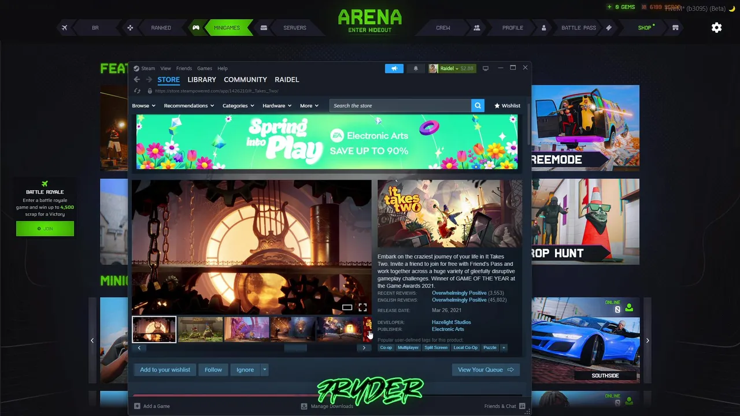Open the Arena settings gear

(716, 28)
